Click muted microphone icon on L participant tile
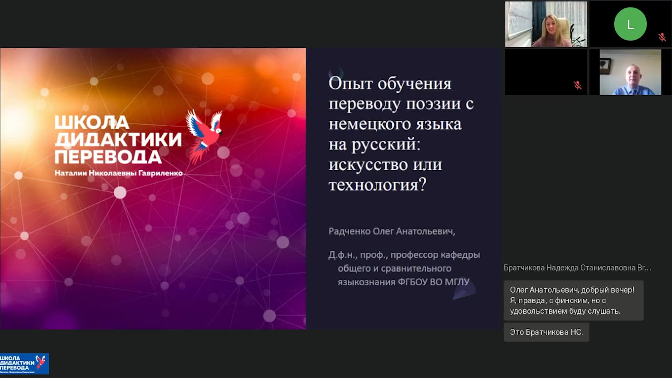Screen dimensions: 672x378 [661, 37]
